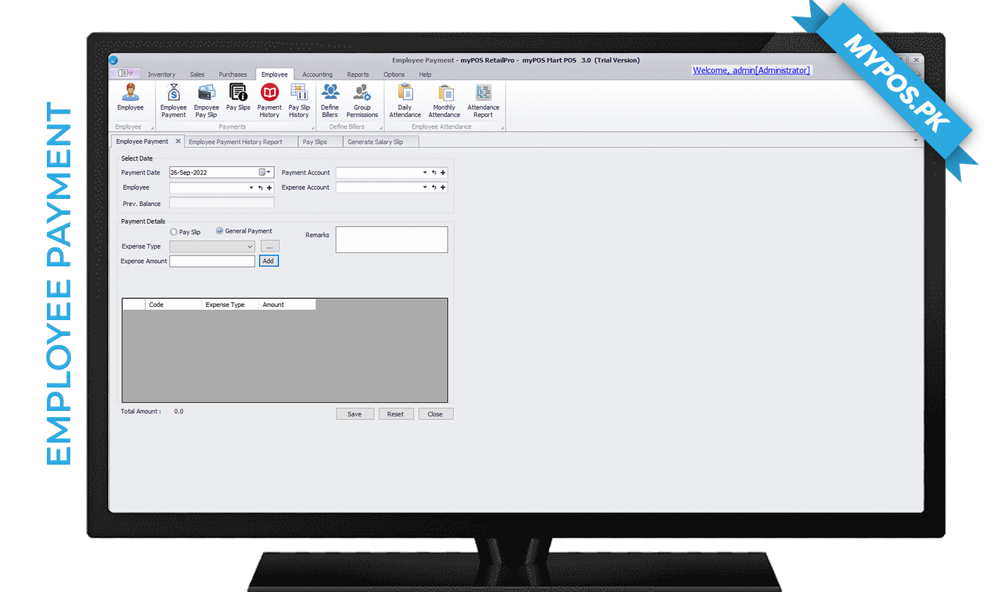992x592 pixels.
Task: Select the Pay Slip radio button
Action: (174, 233)
